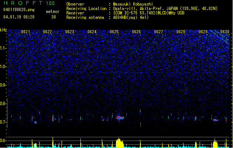Click the 1.0 kHz axis label
The image size is (233, 148).
pyautogui.click(x=3, y=67)
